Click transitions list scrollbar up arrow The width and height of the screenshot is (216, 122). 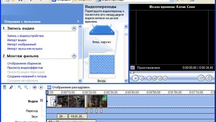126,26
